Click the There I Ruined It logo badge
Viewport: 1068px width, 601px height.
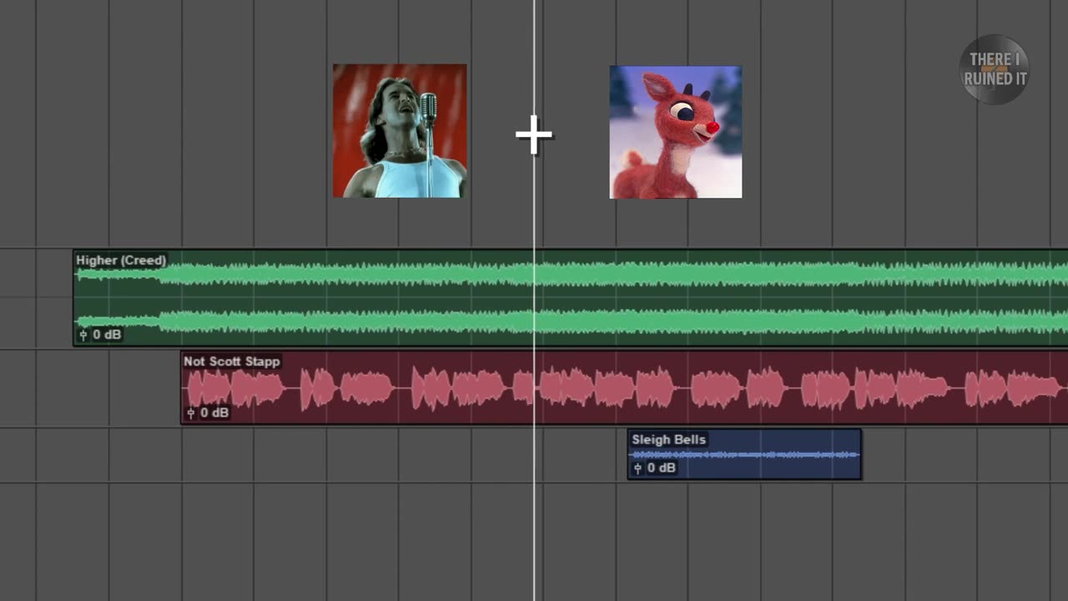tap(995, 69)
